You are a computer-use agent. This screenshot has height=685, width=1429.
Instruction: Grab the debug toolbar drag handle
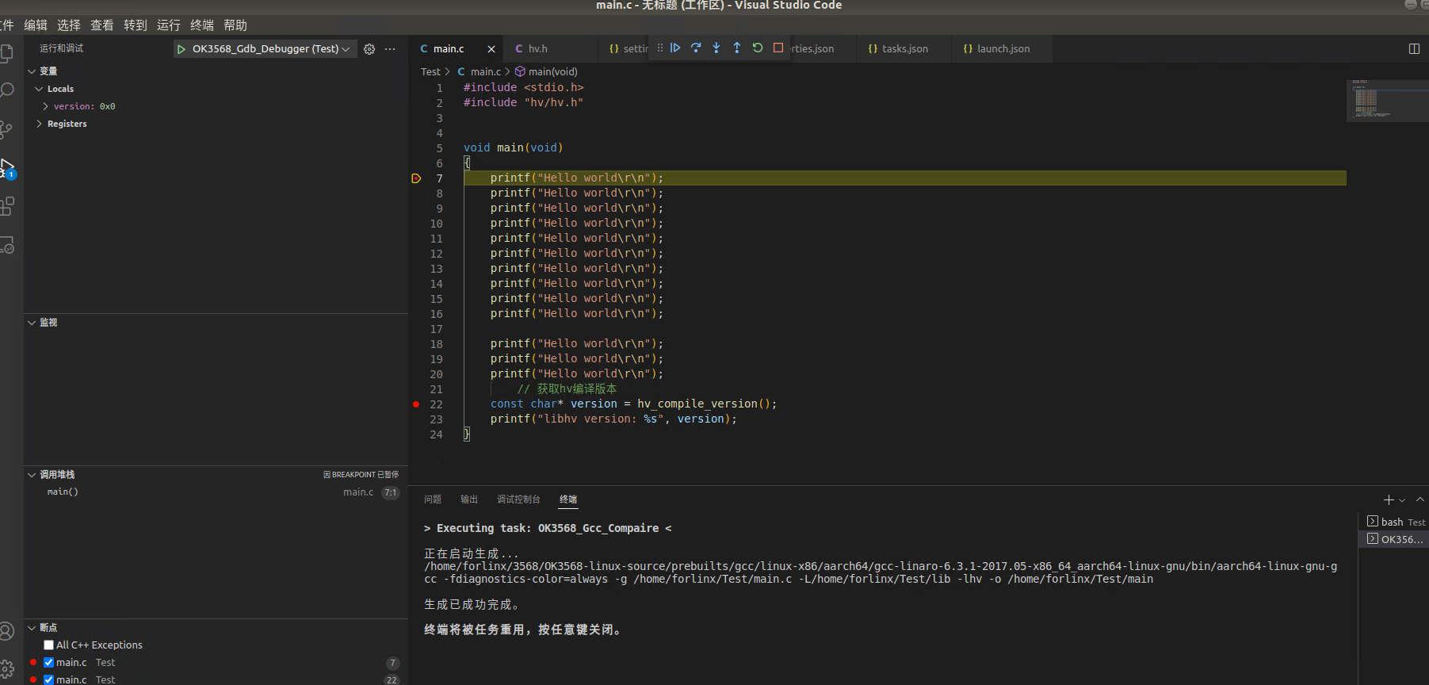pos(659,48)
